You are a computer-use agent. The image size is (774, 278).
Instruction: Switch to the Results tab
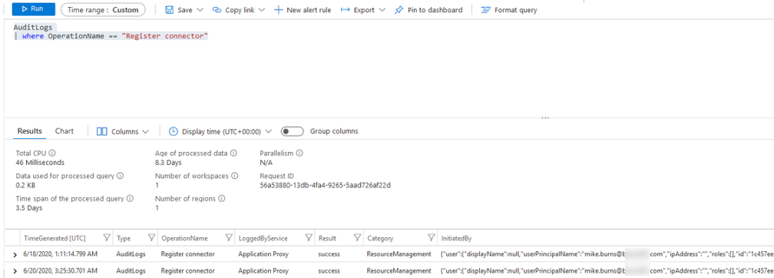(30, 131)
